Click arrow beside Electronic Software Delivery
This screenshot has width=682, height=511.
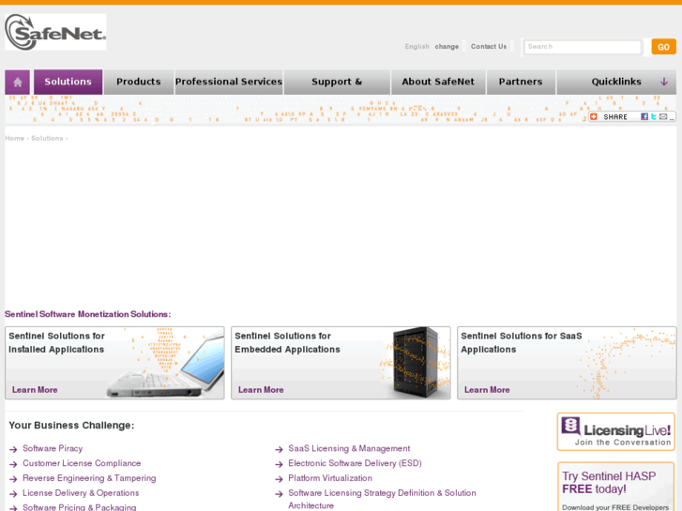279,464
